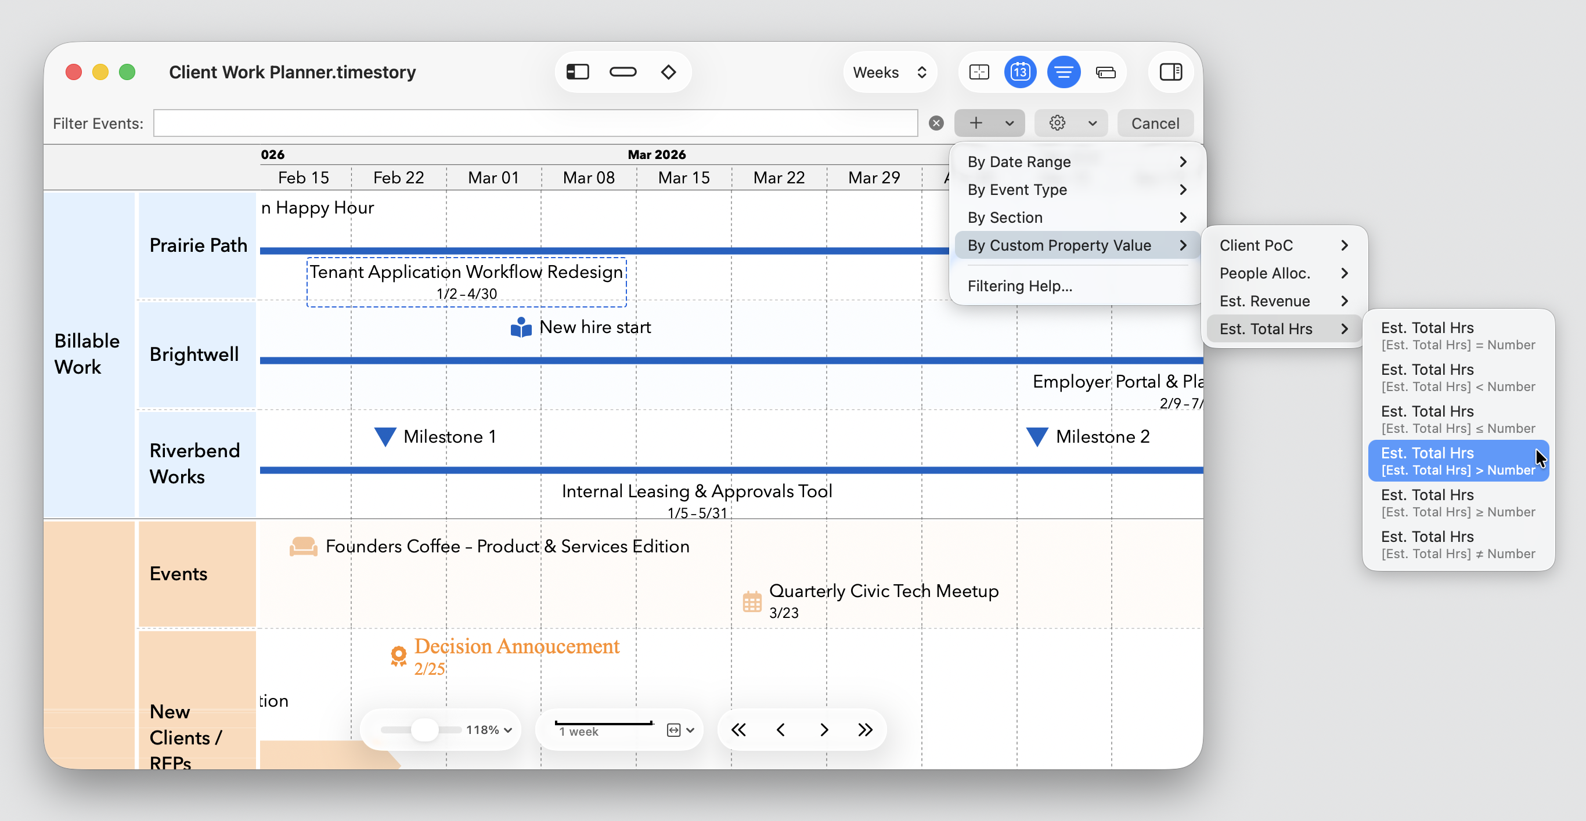Clear the filter with the x icon
This screenshot has width=1586, height=821.
(936, 123)
